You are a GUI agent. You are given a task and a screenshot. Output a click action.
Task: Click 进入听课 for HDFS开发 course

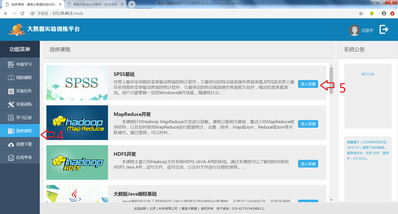(x=308, y=164)
